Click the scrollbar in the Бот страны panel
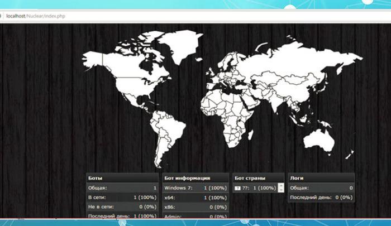This screenshot has width=391, height=226. coord(281,187)
